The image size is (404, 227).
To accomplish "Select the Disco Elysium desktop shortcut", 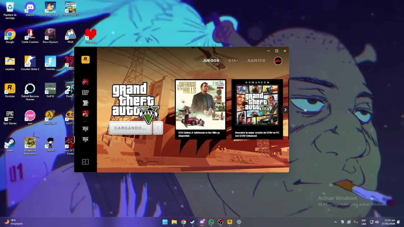I will pos(50,36).
